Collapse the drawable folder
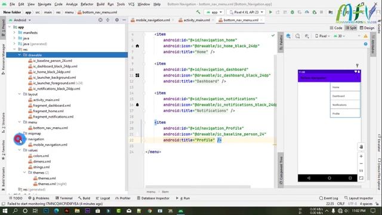382x215 pixels. (x=20, y=55)
